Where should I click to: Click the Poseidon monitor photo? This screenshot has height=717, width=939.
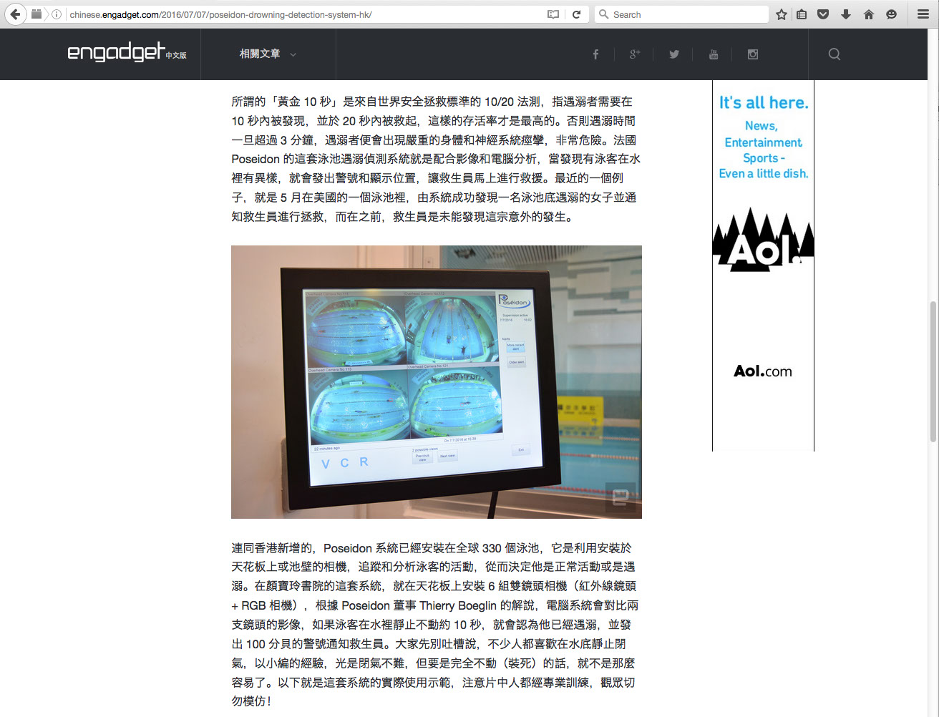tap(436, 381)
